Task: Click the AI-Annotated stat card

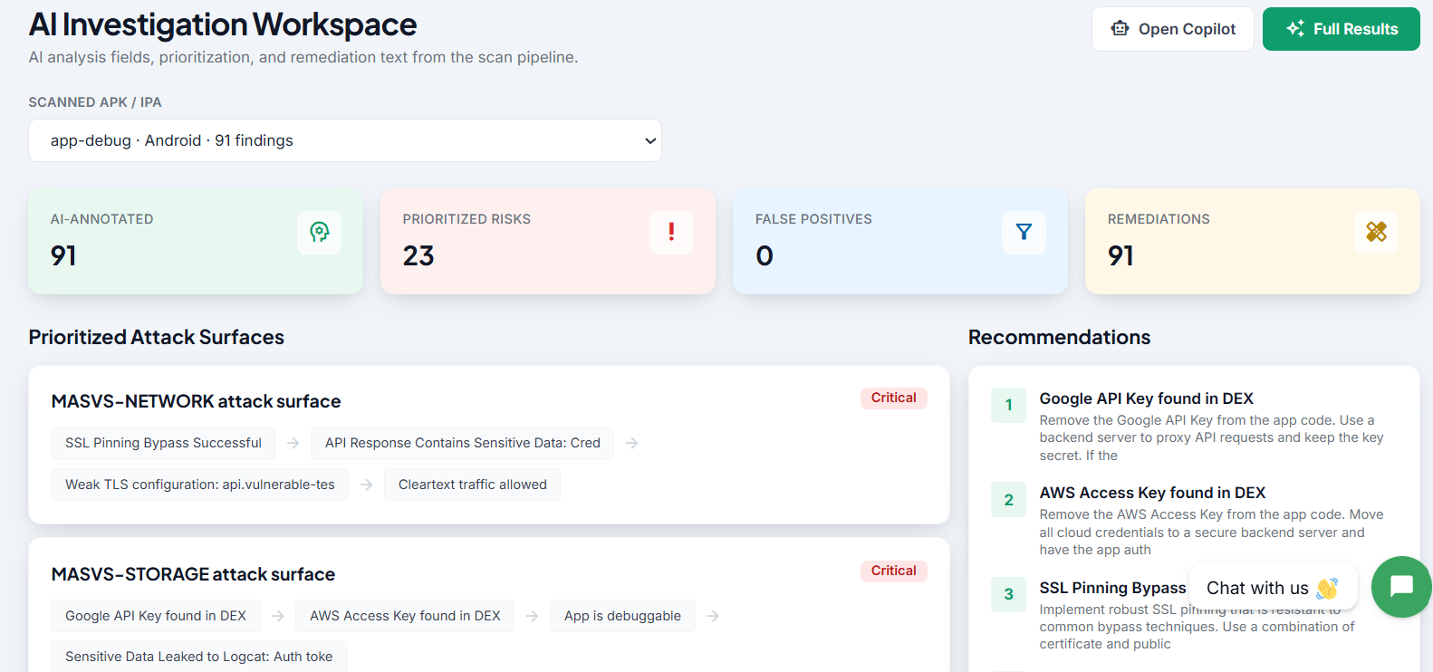Action: (196, 241)
